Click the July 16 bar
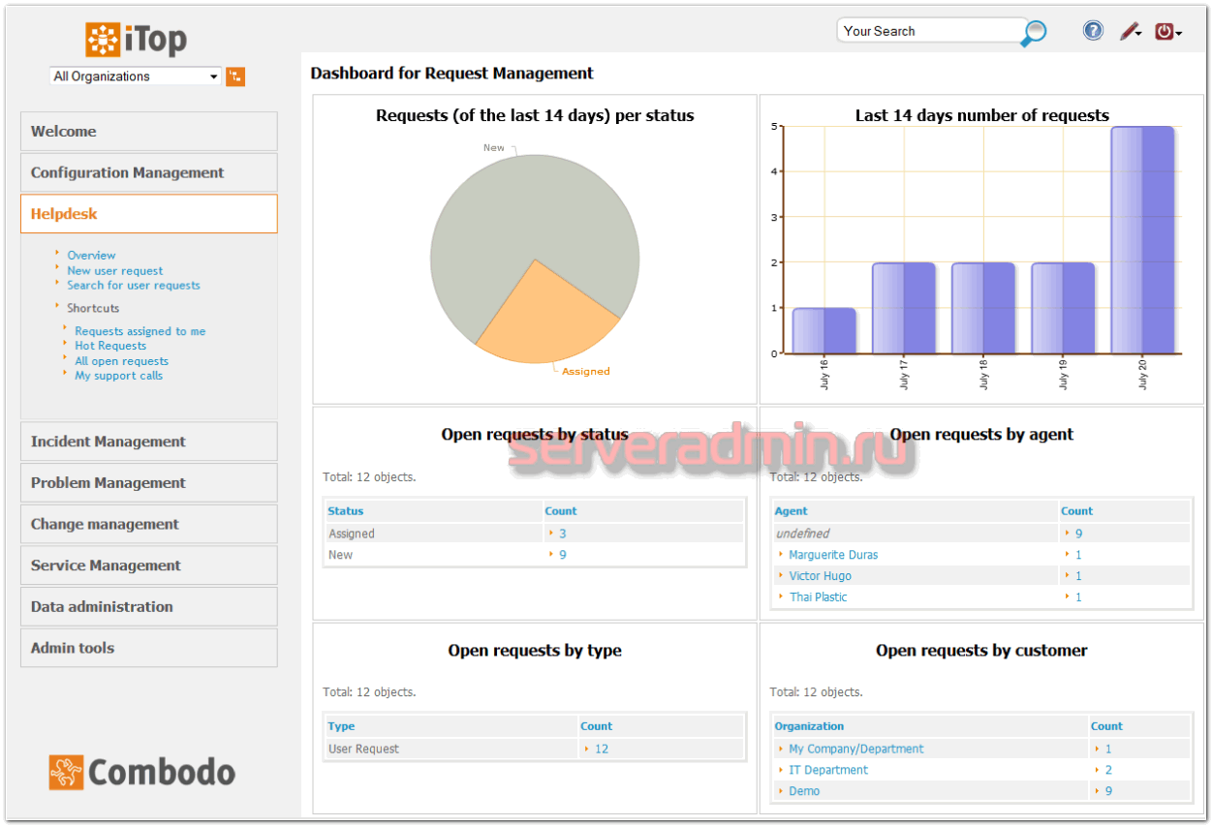The height and width of the screenshot is (826, 1212). point(824,331)
